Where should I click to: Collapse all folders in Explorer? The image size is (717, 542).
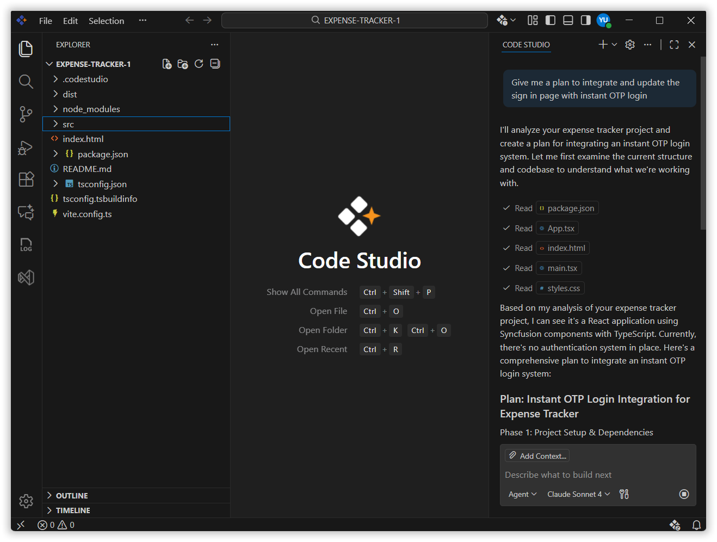(x=215, y=64)
